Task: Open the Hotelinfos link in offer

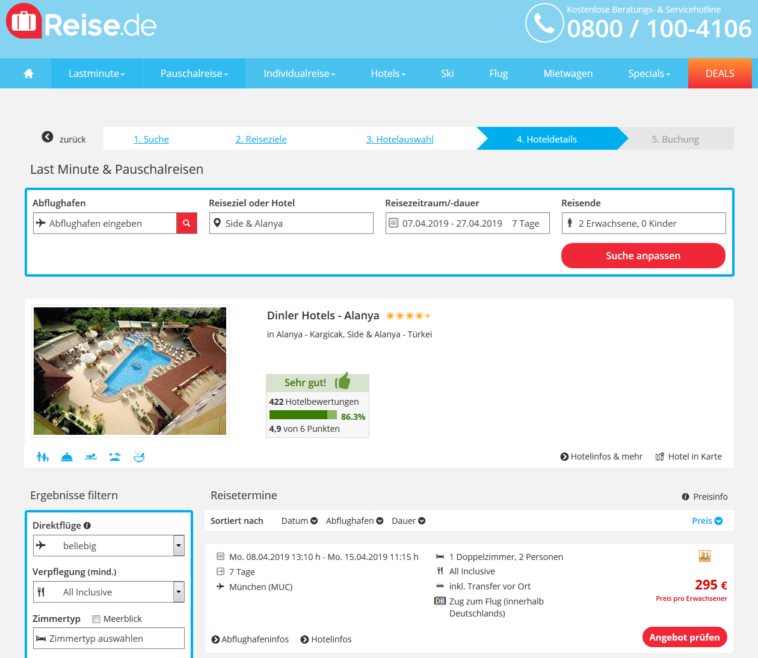Action: 326,639
